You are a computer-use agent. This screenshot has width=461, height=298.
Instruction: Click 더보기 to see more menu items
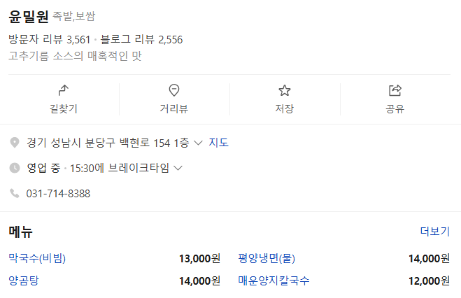(x=434, y=232)
